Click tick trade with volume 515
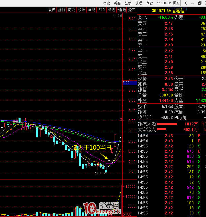 click(190, 161)
